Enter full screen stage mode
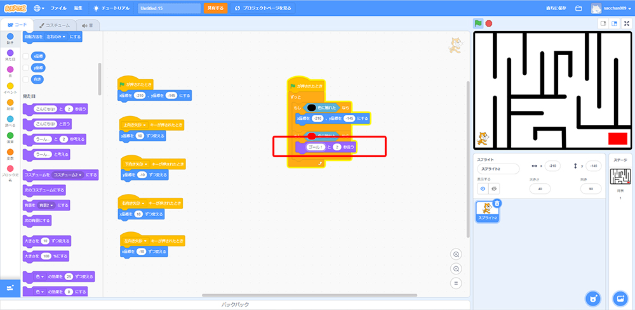The height and width of the screenshot is (310, 635). coord(627,23)
